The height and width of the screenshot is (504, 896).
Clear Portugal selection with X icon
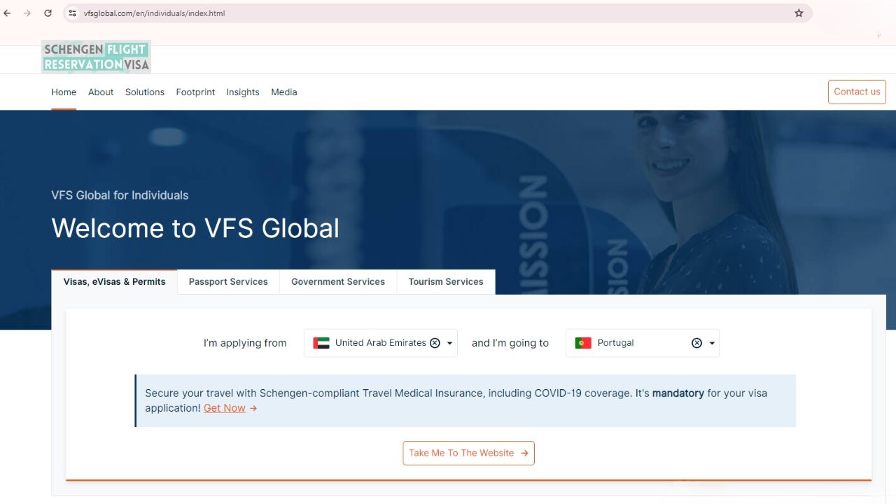696,343
